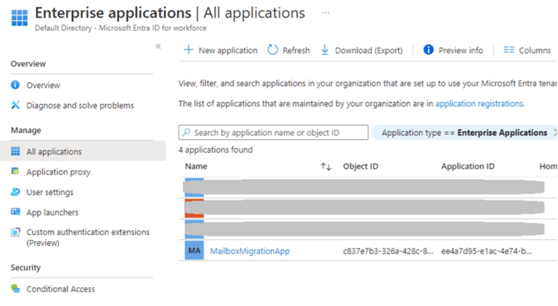This screenshot has width=558, height=306.
Task: Focus the application name search field
Action: point(273,132)
